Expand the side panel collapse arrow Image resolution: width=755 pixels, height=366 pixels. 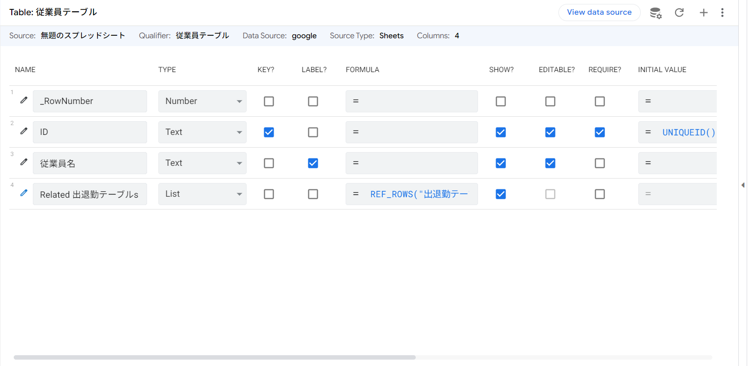(x=743, y=185)
